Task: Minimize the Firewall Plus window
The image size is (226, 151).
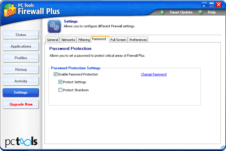Action: (204, 4)
